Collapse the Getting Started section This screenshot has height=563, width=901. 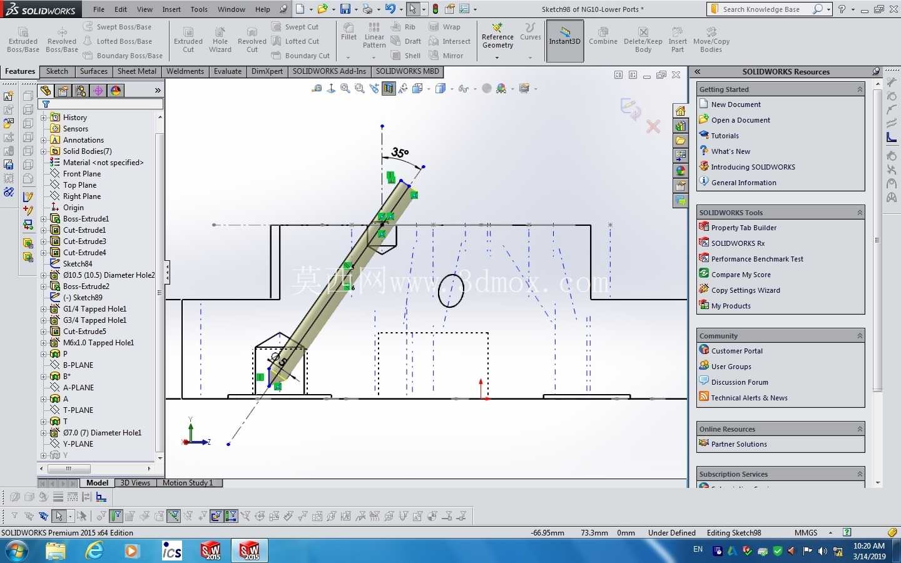click(x=860, y=89)
